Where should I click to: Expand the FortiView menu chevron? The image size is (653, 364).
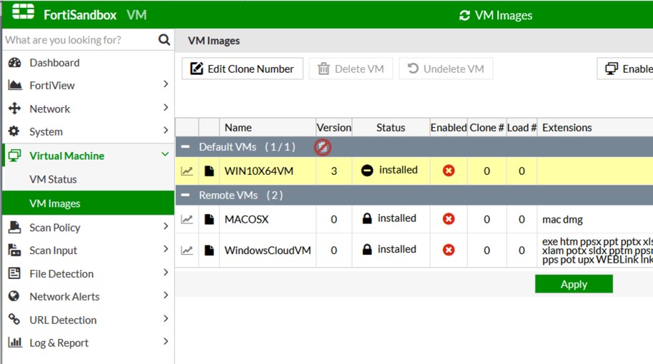coord(166,84)
